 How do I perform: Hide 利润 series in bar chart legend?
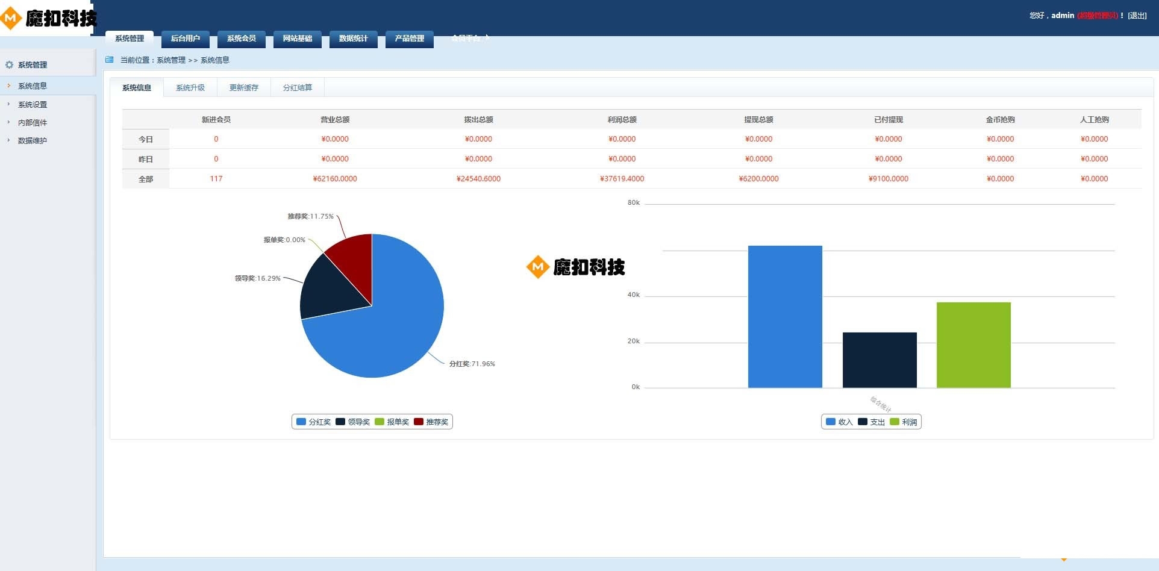(x=904, y=422)
